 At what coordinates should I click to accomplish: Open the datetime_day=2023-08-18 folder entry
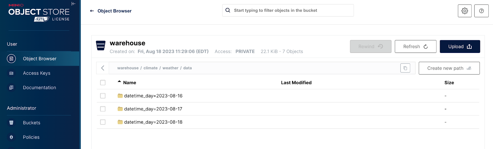(x=153, y=122)
